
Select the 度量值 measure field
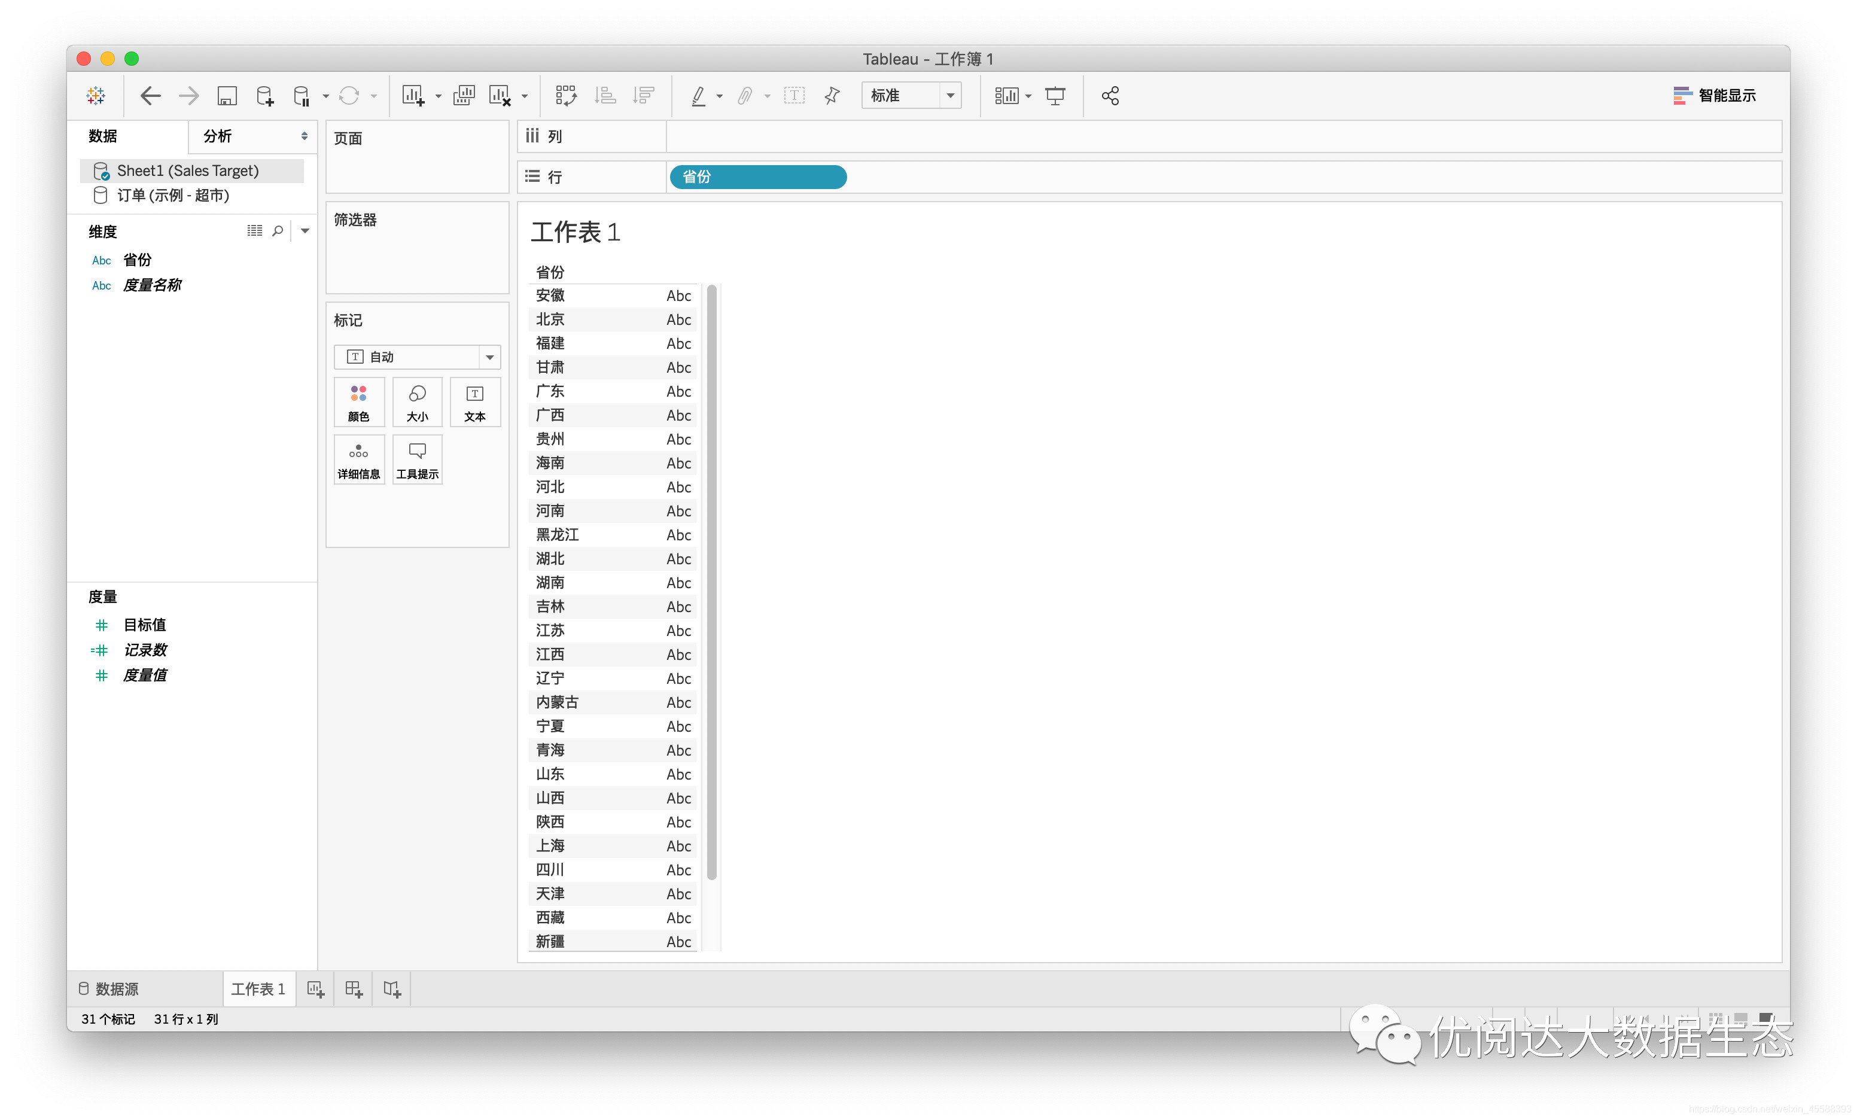(x=145, y=676)
